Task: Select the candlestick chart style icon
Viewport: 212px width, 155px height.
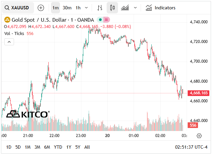Action: 112,8
